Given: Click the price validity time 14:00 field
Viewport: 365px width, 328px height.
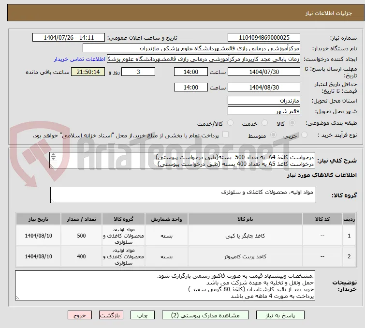Looking at the screenshot, I should pos(190,88).
